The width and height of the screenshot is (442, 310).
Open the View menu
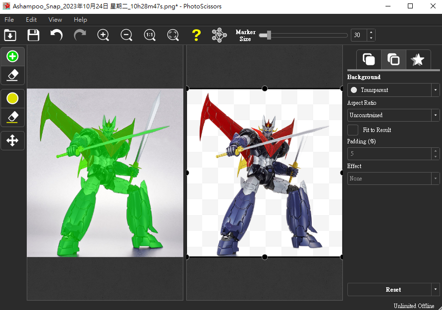coord(55,20)
